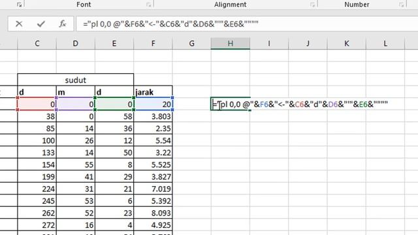Select cell with jarak value 5.392
Image resolution: width=418 pixels, height=235 pixels.
coord(153,200)
